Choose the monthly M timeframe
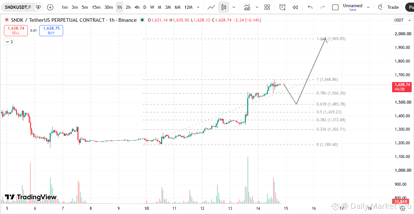 160,7
